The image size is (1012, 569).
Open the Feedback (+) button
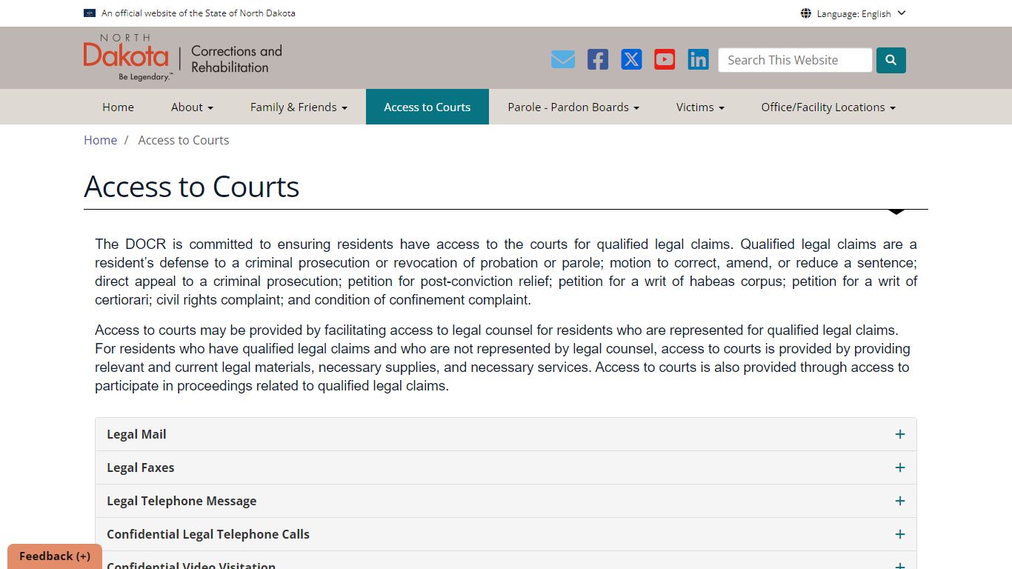[55, 556]
